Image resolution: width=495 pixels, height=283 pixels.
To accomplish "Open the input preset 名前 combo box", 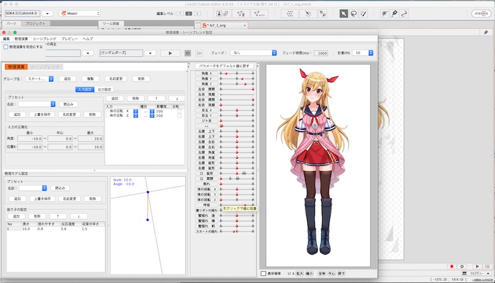I will coord(37,104).
